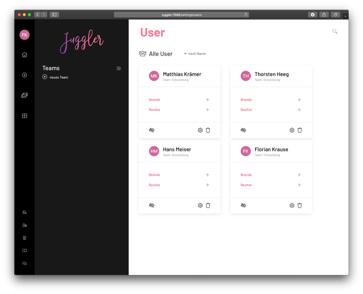This screenshot has width=363, height=294.
Task: Expand Brands on Matthias Krämer card
Action: tap(207, 100)
